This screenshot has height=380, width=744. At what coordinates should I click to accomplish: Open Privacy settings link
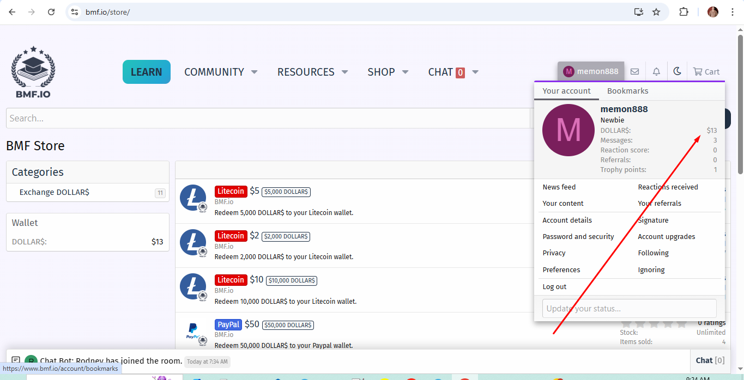point(554,253)
